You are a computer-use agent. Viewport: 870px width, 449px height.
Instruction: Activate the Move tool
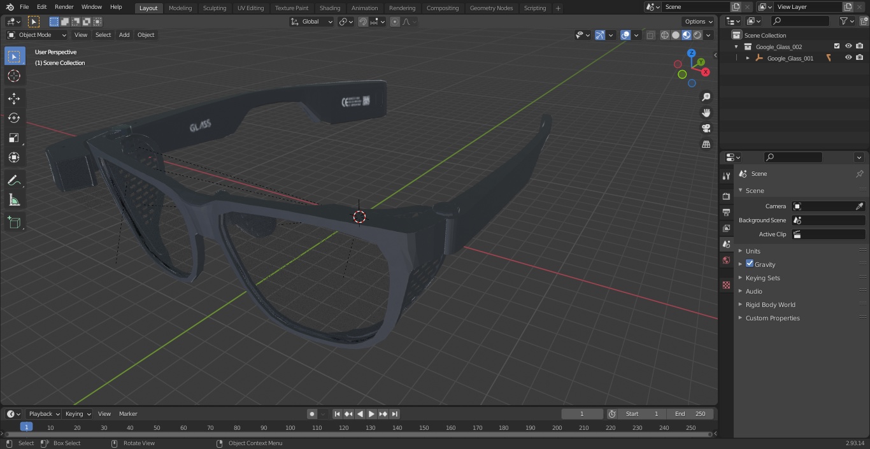click(14, 98)
